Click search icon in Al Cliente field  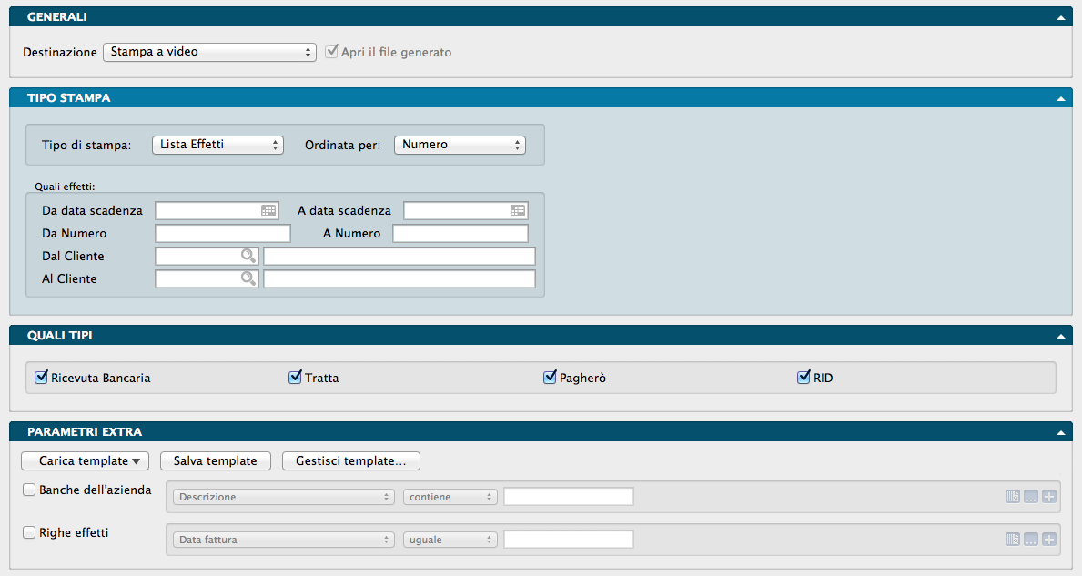248,278
